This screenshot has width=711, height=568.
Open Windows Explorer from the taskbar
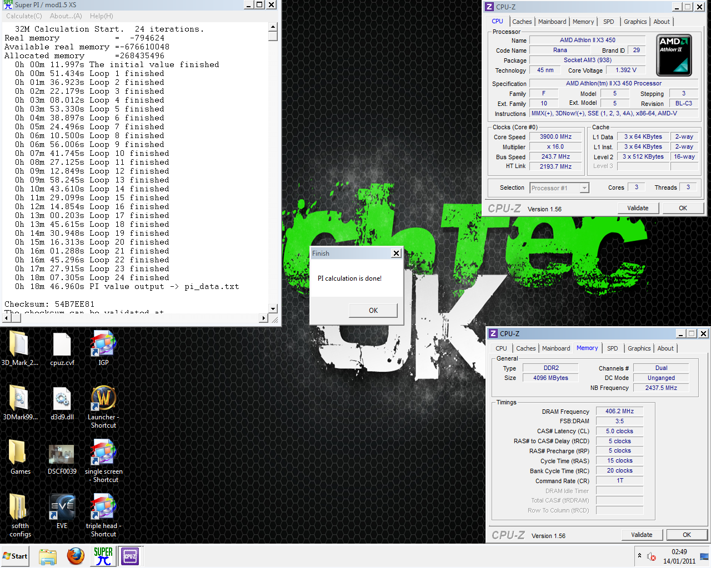pos(48,556)
